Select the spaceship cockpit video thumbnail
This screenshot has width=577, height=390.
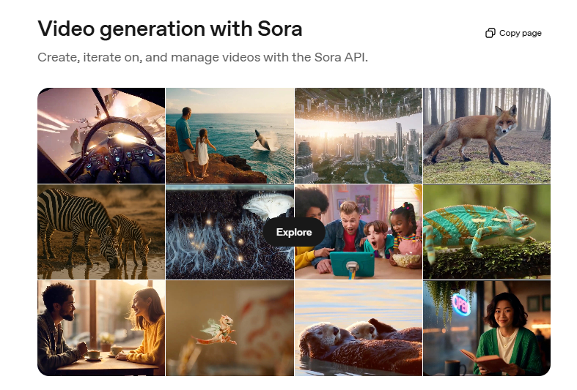click(x=101, y=135)
